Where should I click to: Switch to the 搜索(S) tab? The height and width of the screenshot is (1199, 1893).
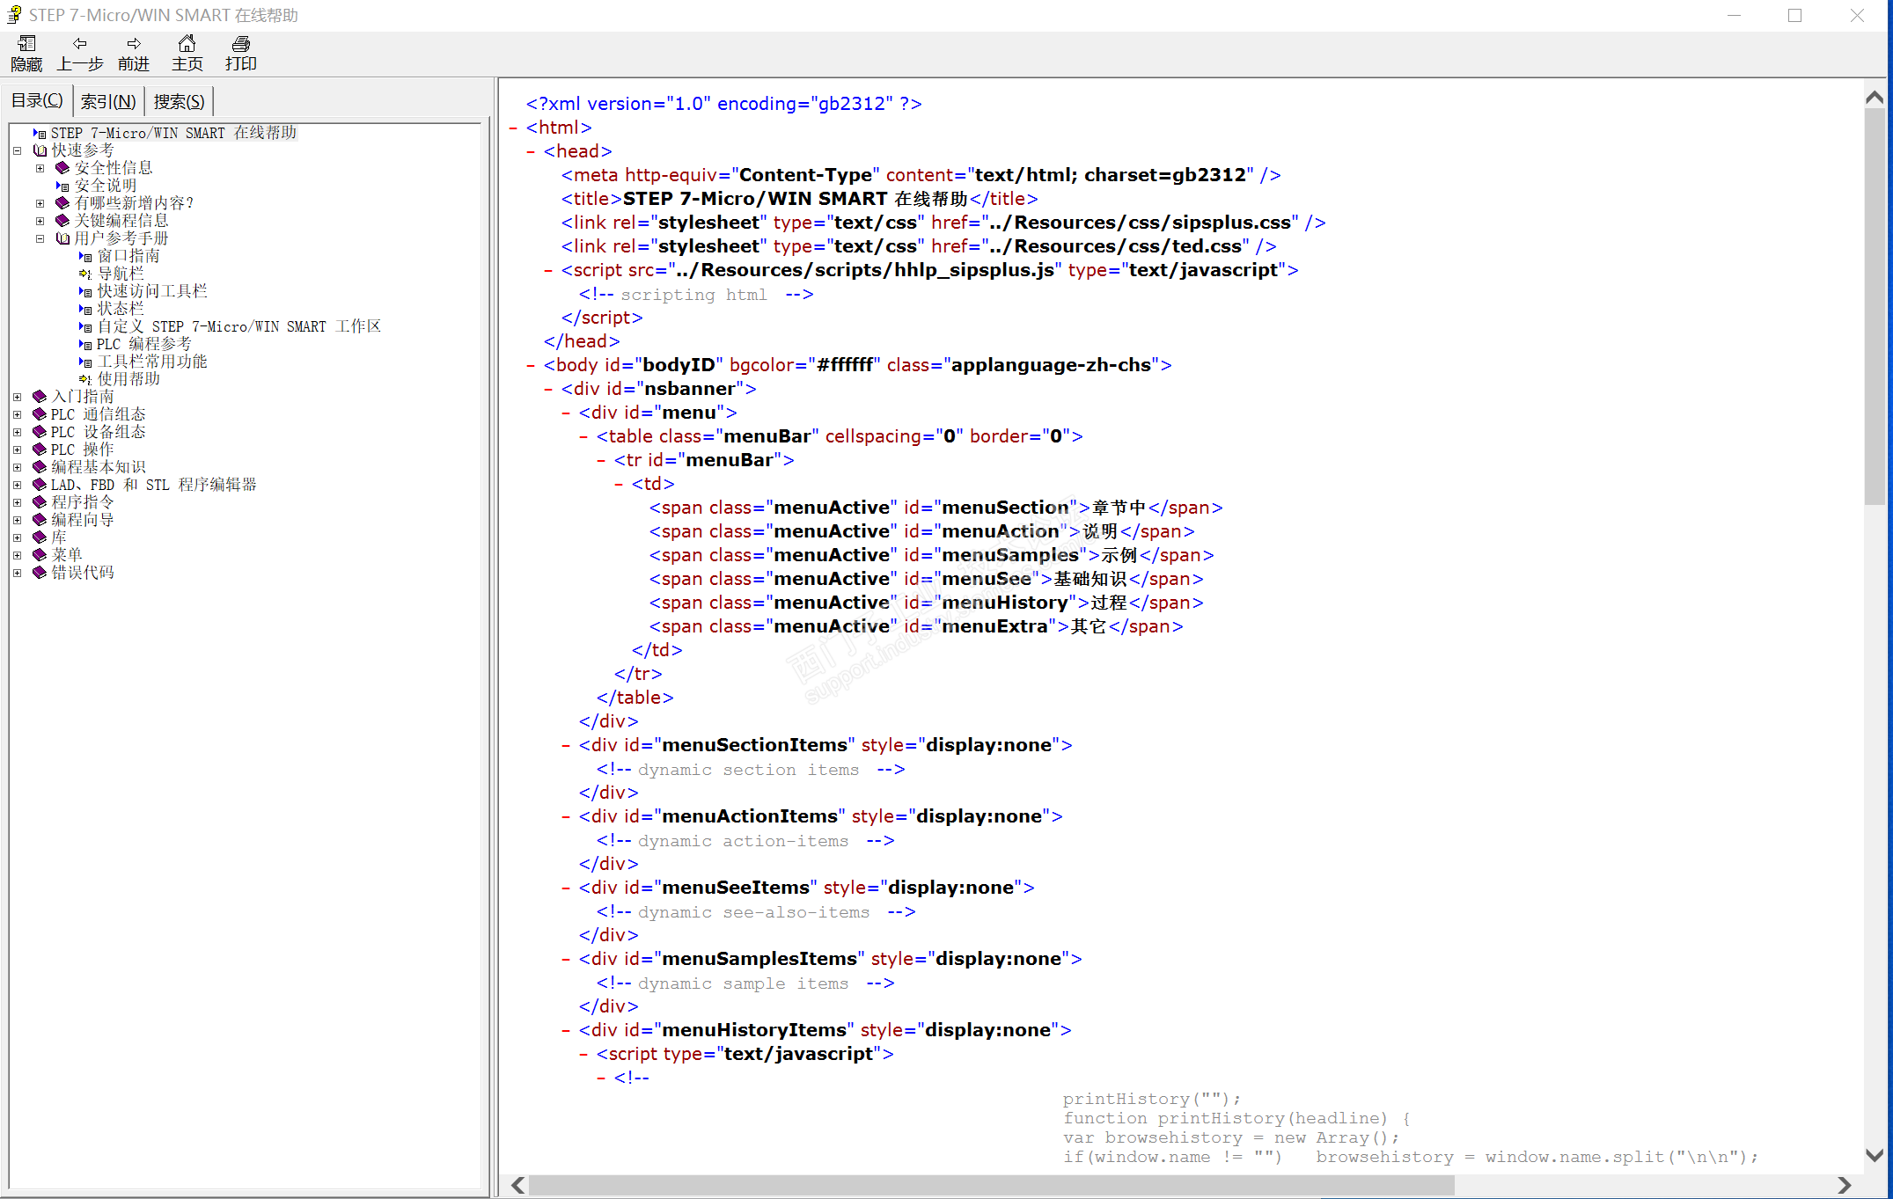click(179, 102)
